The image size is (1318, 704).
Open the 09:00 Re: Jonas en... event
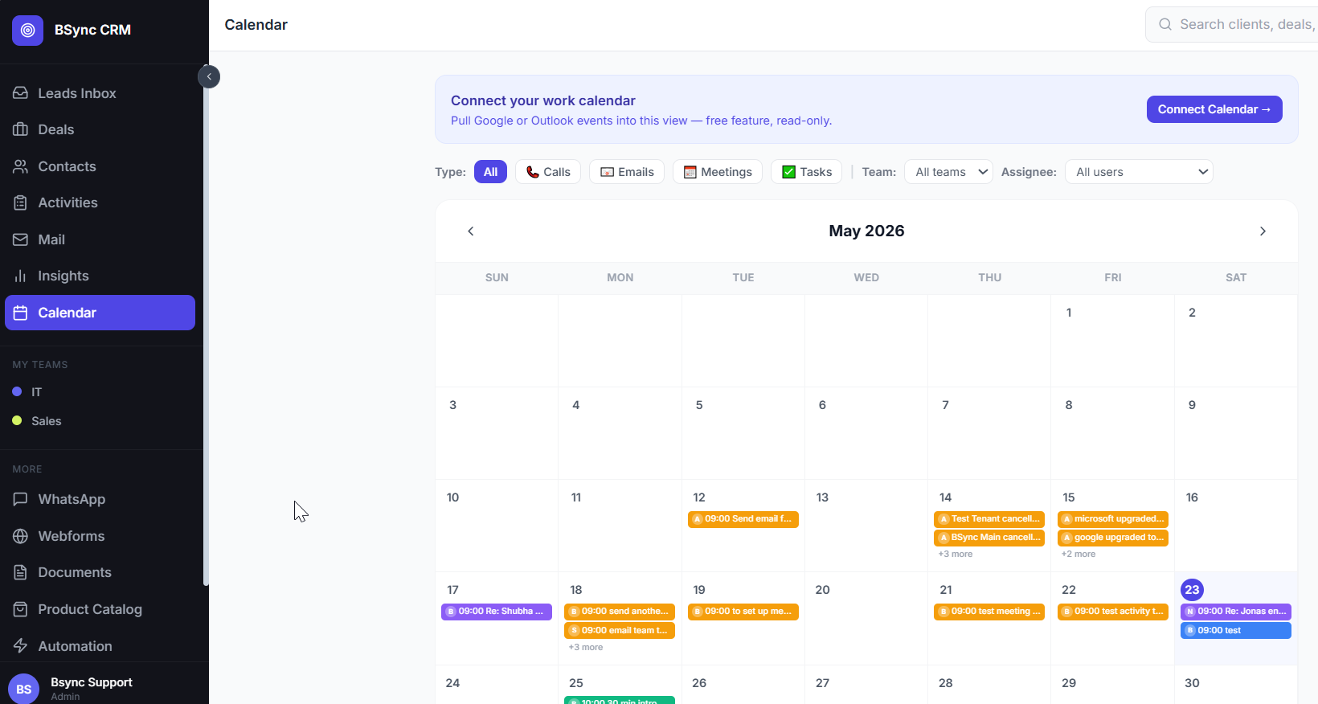[x=1236, y=612]
